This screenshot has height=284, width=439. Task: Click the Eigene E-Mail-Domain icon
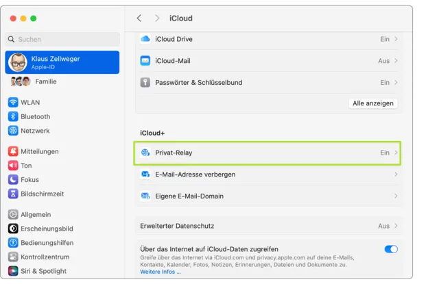coord(145,196)
